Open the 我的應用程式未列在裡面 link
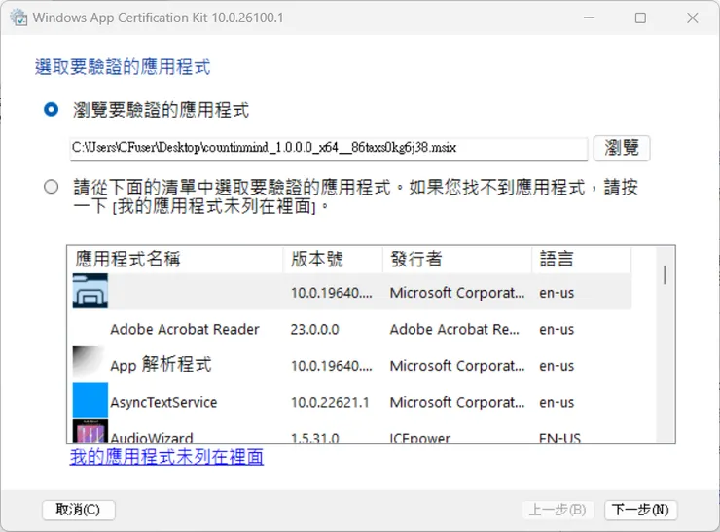Image resolution: width=720 pixels, height=532 pixels. click(x=166, y=457)
